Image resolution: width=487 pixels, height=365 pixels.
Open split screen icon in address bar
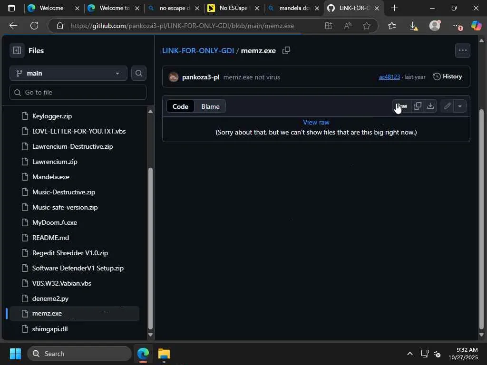click(328, 26)
